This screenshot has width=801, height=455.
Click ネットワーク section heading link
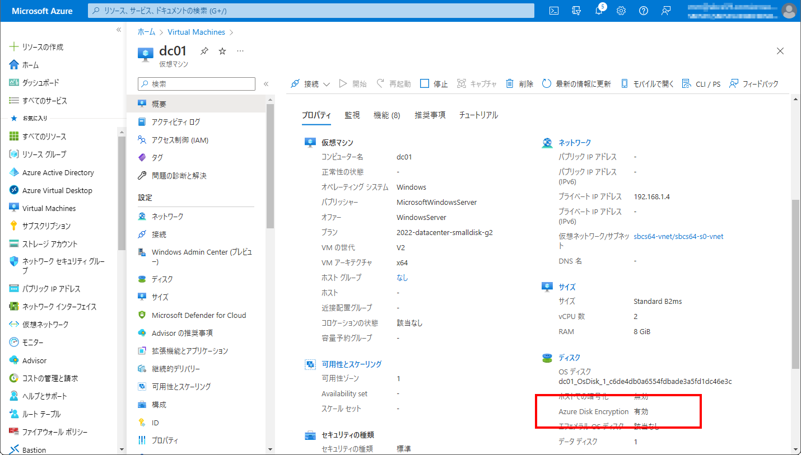point(574,143)
